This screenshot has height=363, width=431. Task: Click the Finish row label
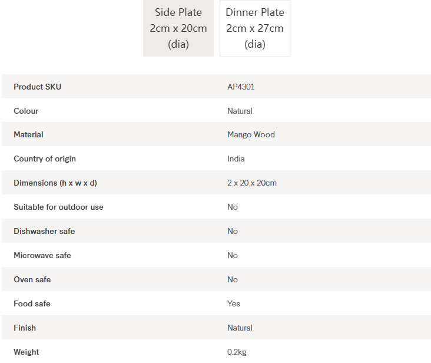pyautogui.click(x=25, y=328)
